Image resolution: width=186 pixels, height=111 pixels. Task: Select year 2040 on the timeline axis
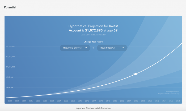[x=80, y=101]
